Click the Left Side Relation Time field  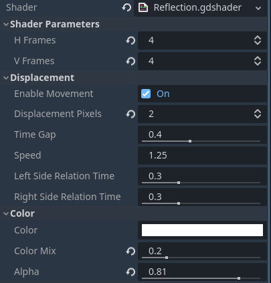[202, 176]
